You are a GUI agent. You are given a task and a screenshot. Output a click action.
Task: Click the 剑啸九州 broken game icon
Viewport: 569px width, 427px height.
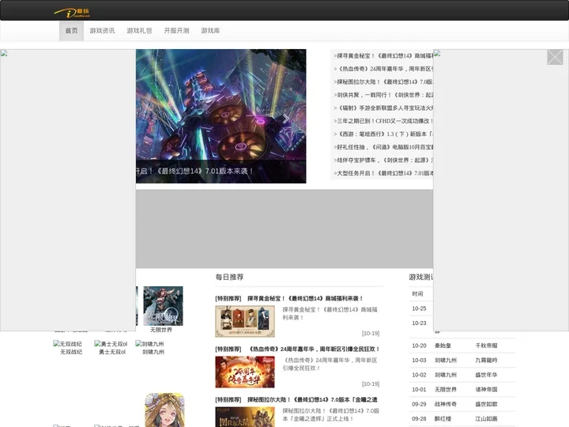click(149, 343)
